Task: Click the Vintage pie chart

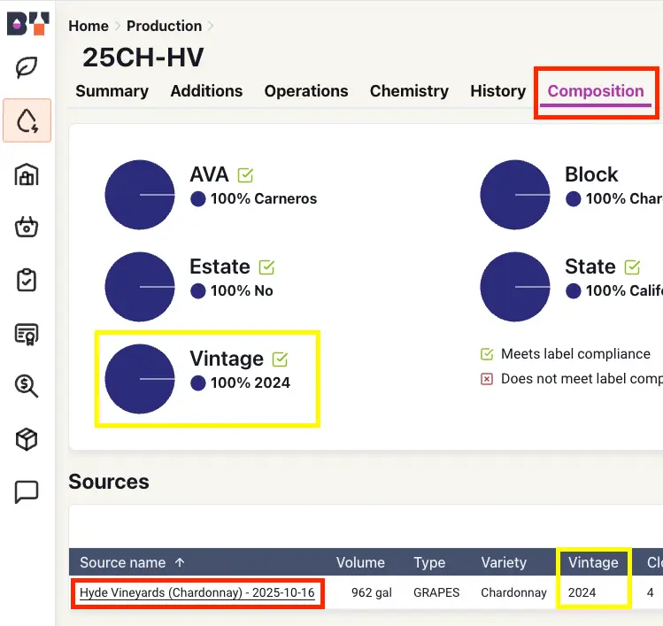Action: [x=140, y=379]
